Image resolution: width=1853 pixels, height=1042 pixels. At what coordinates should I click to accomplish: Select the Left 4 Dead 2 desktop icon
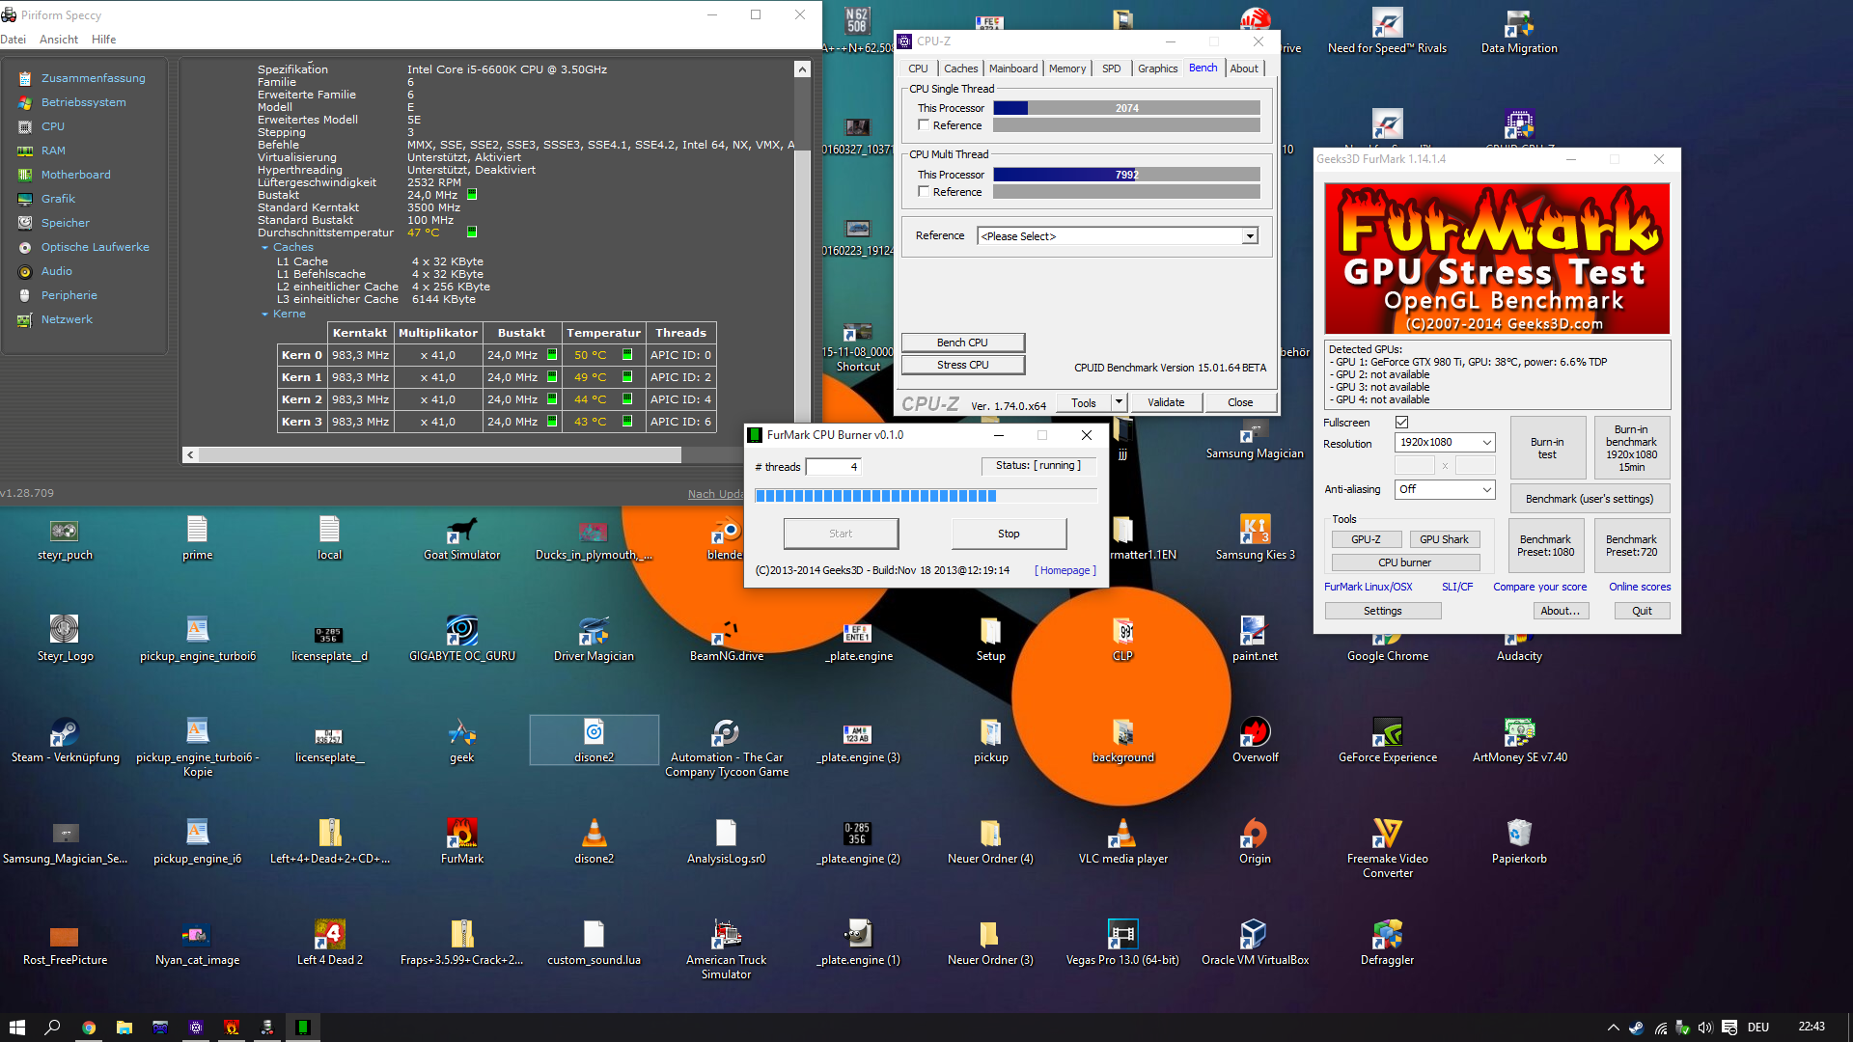(x=329, y=935)
